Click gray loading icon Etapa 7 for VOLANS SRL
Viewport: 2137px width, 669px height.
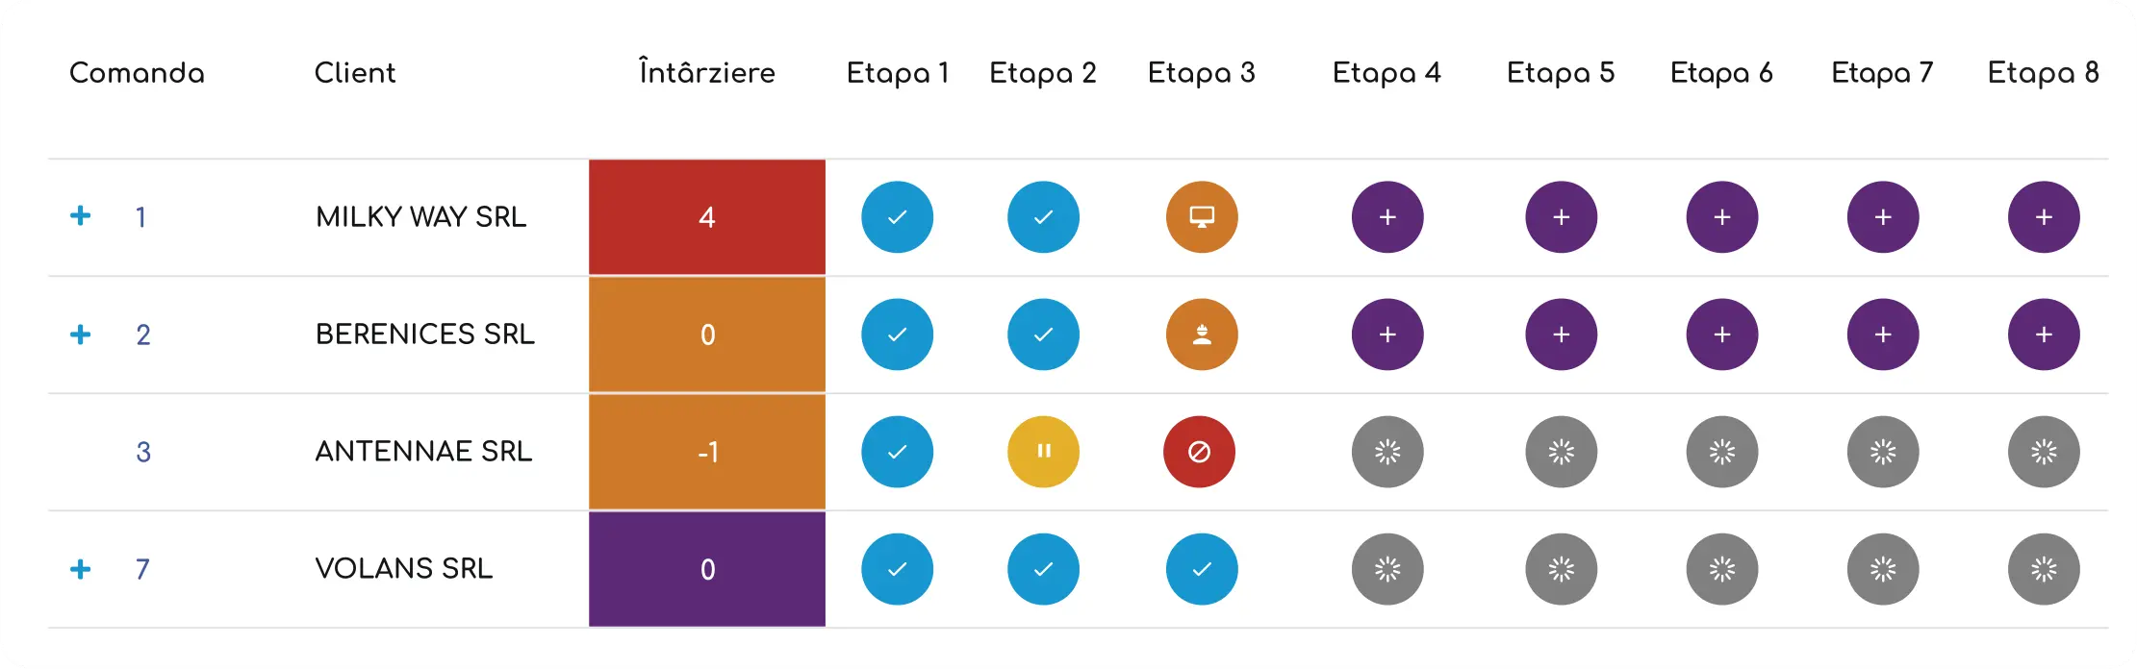1883,569
